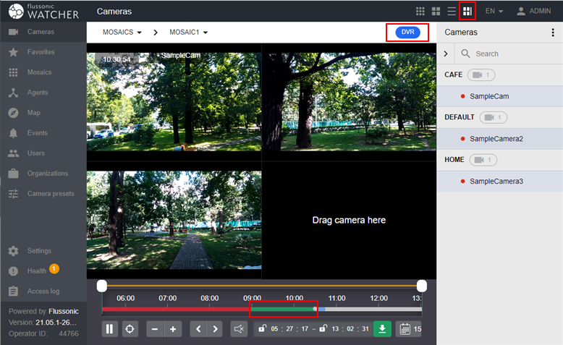The image size is (563, 345).
Task: Click the Flussonic Watcher logo
Action: (43, 12)
